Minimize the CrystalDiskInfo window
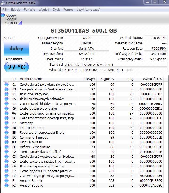This screenshot has height=193, width=169. (148, 2)
